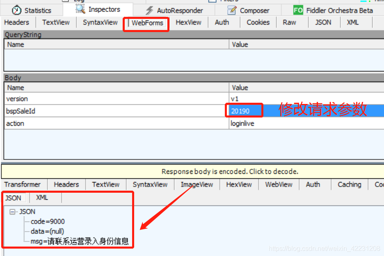Select the response XML sub-tab
Screen dimensions: 384x256
click(42, 198)
